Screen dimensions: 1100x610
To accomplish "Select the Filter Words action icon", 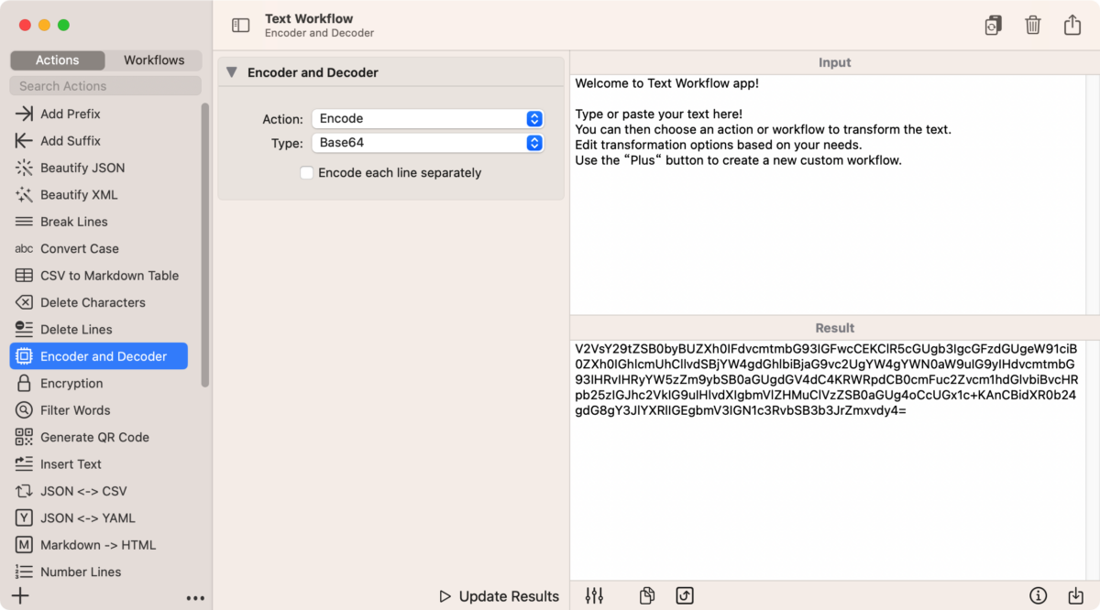I will [x=24, y=410].
